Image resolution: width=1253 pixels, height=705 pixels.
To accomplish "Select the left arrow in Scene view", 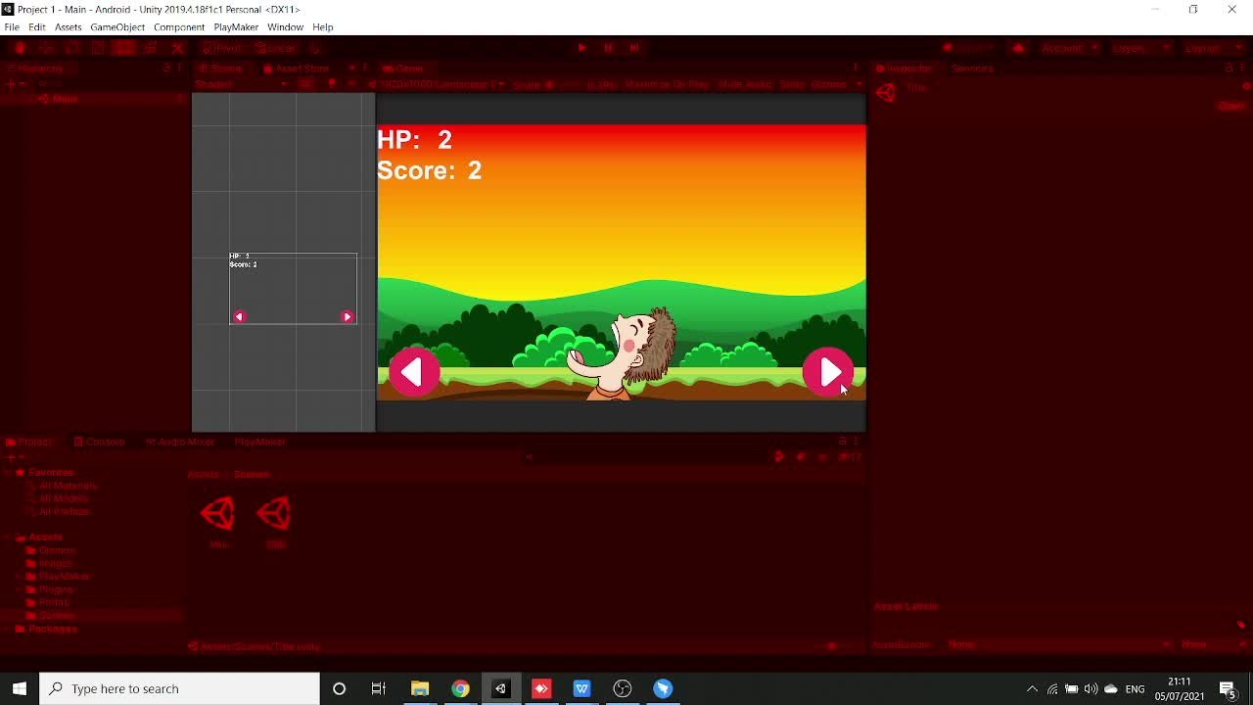I will [239, 316].
